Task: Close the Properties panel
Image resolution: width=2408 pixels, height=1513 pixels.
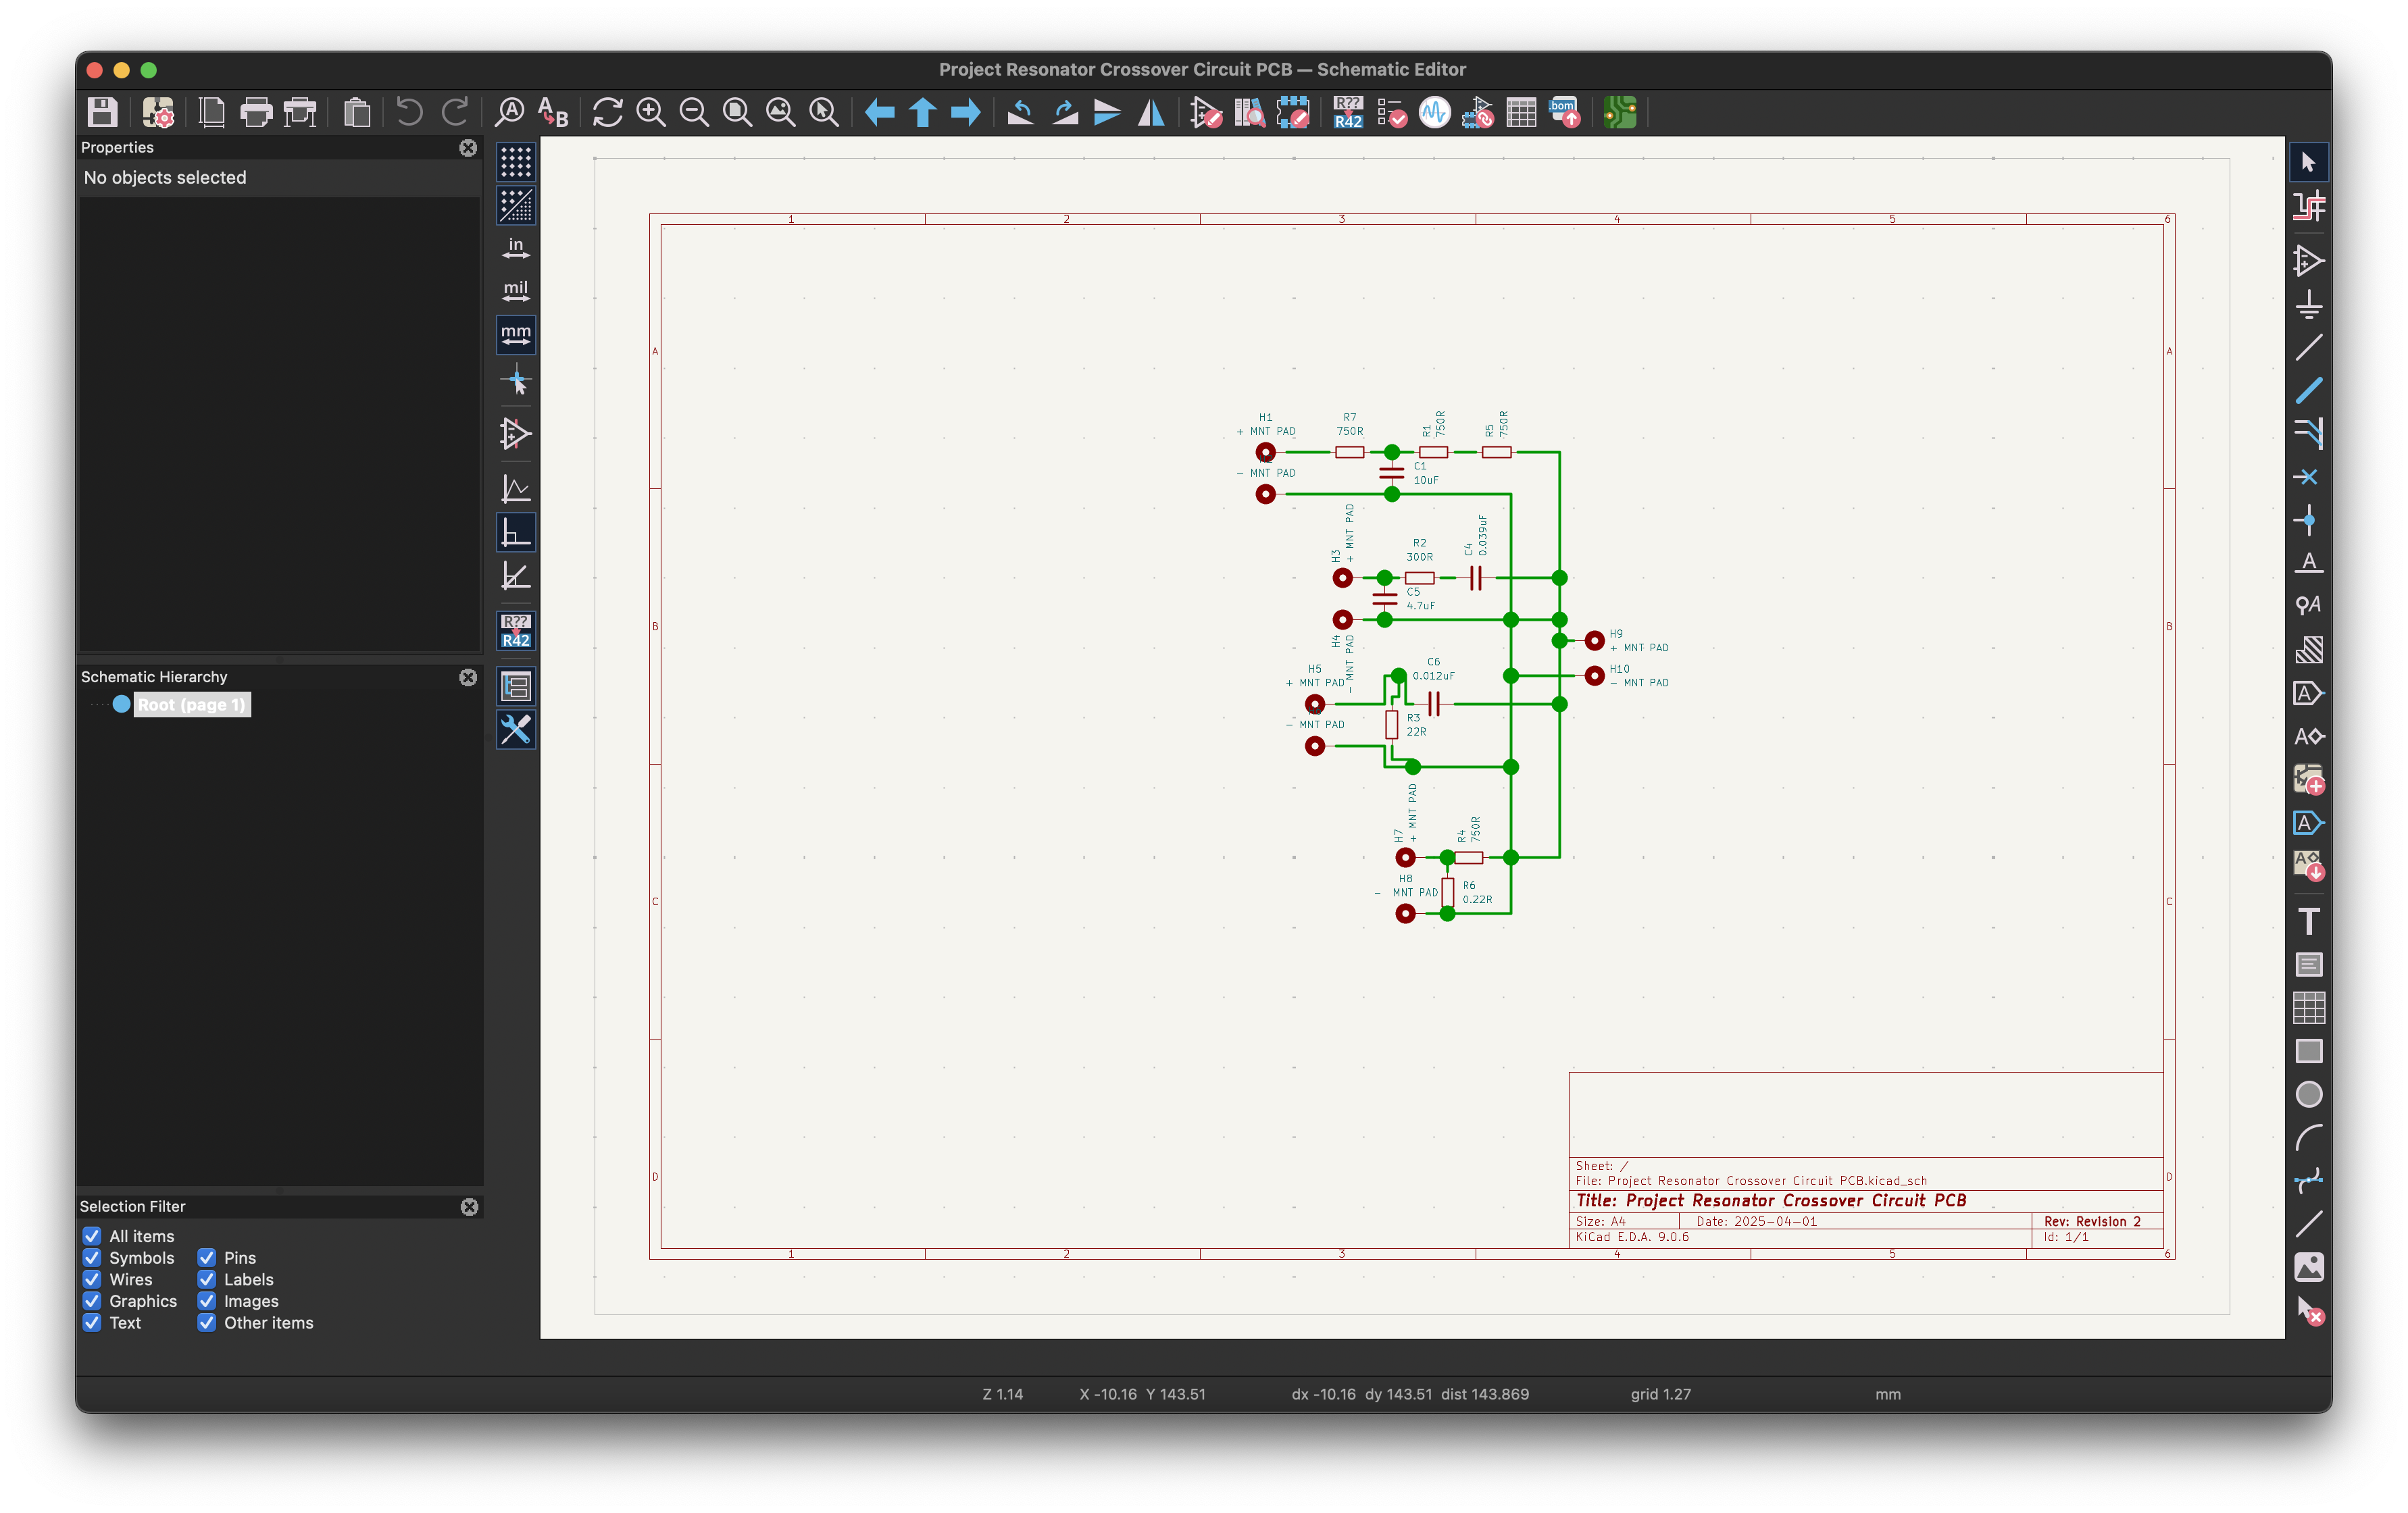Action: (467, 147)
